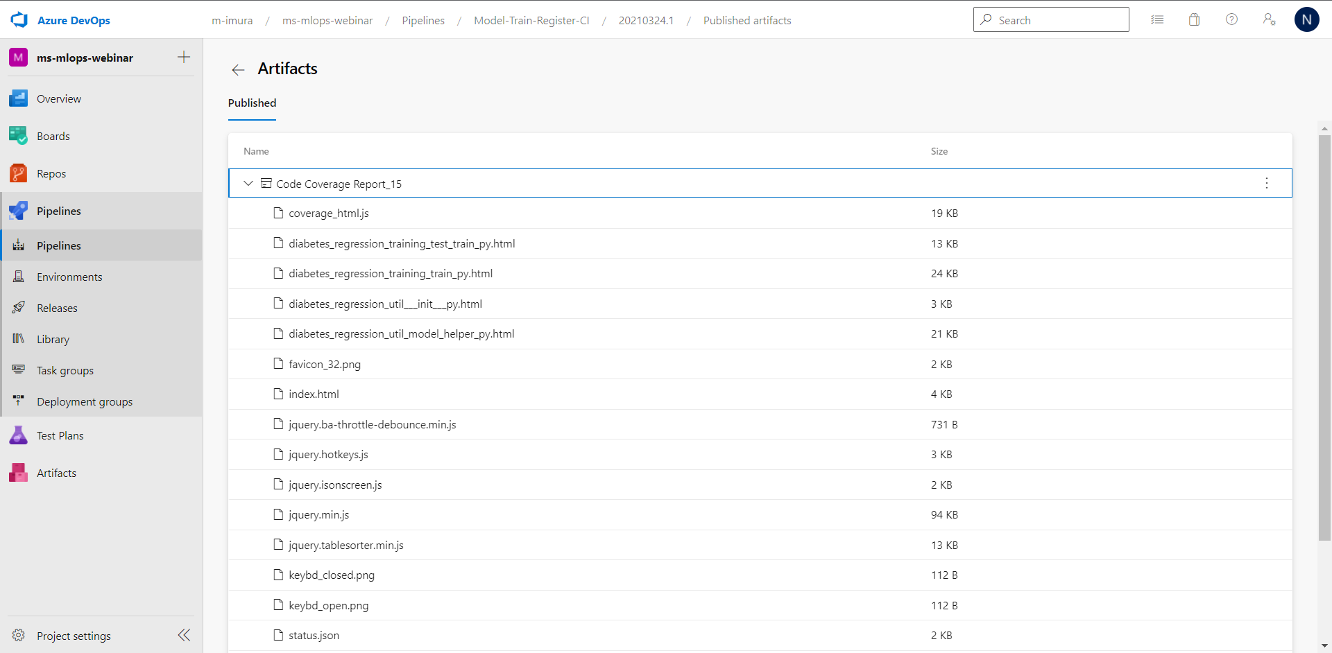The height and width of the screenshot is (653, 1332).
Task: Open the Artifacts sidebar icon
Action: point(19,473)
